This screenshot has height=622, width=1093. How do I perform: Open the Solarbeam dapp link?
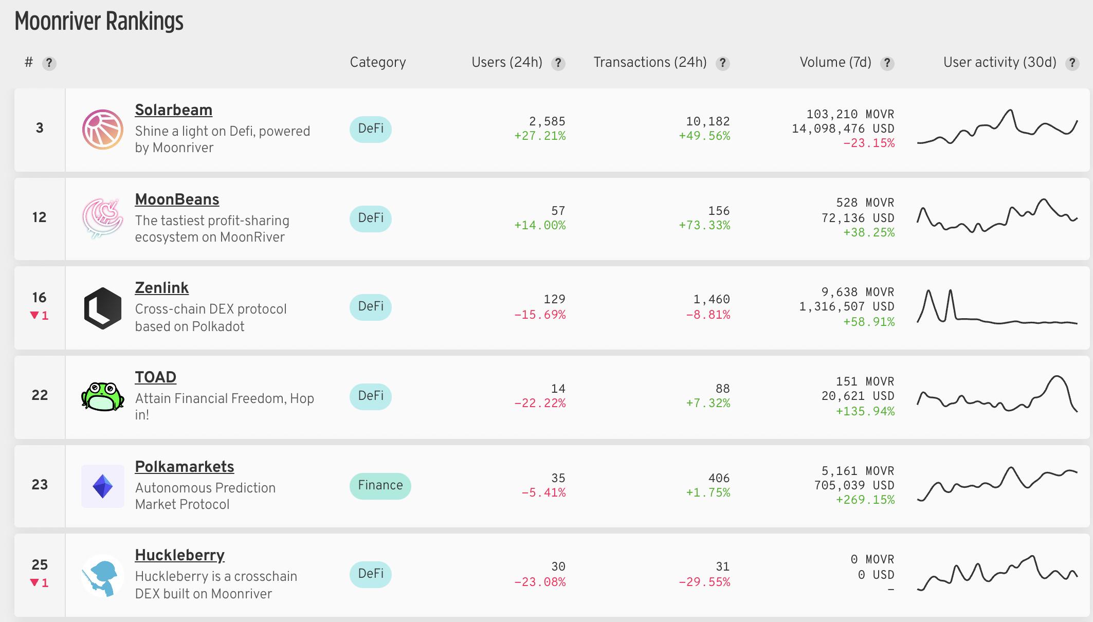(173, 110)
